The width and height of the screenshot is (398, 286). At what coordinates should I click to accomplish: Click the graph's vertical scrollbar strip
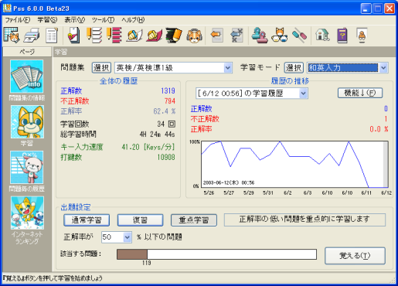(386, 164)
